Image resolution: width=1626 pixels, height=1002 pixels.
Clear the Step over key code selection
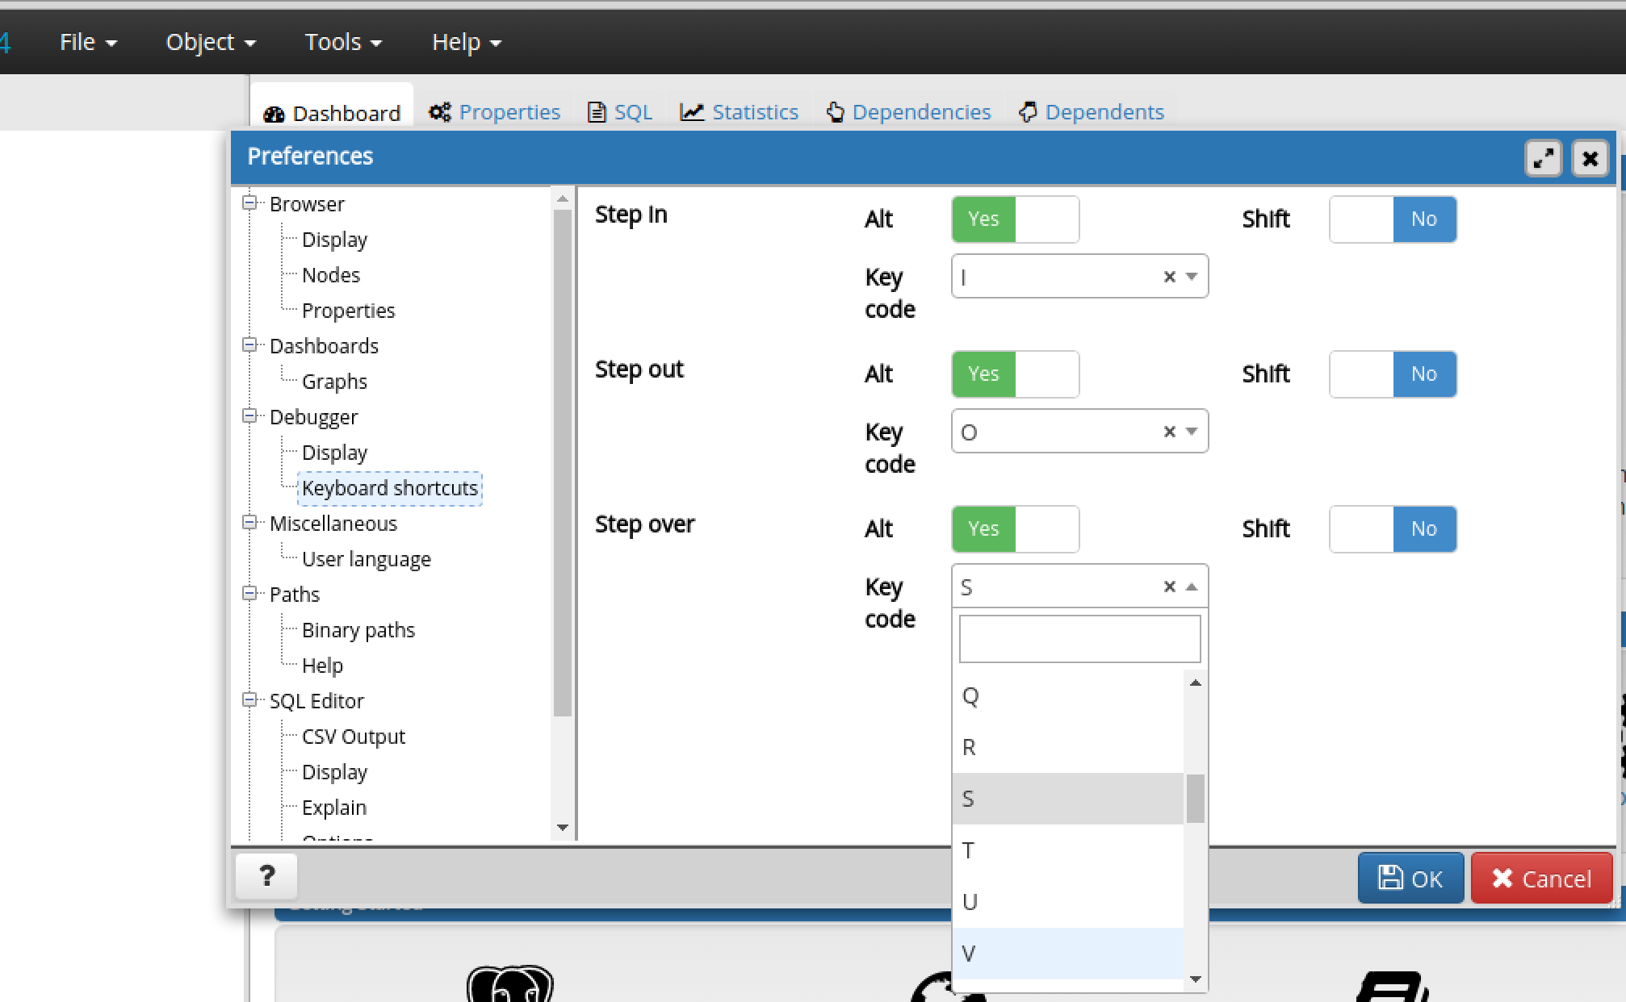coord(1168,587)
